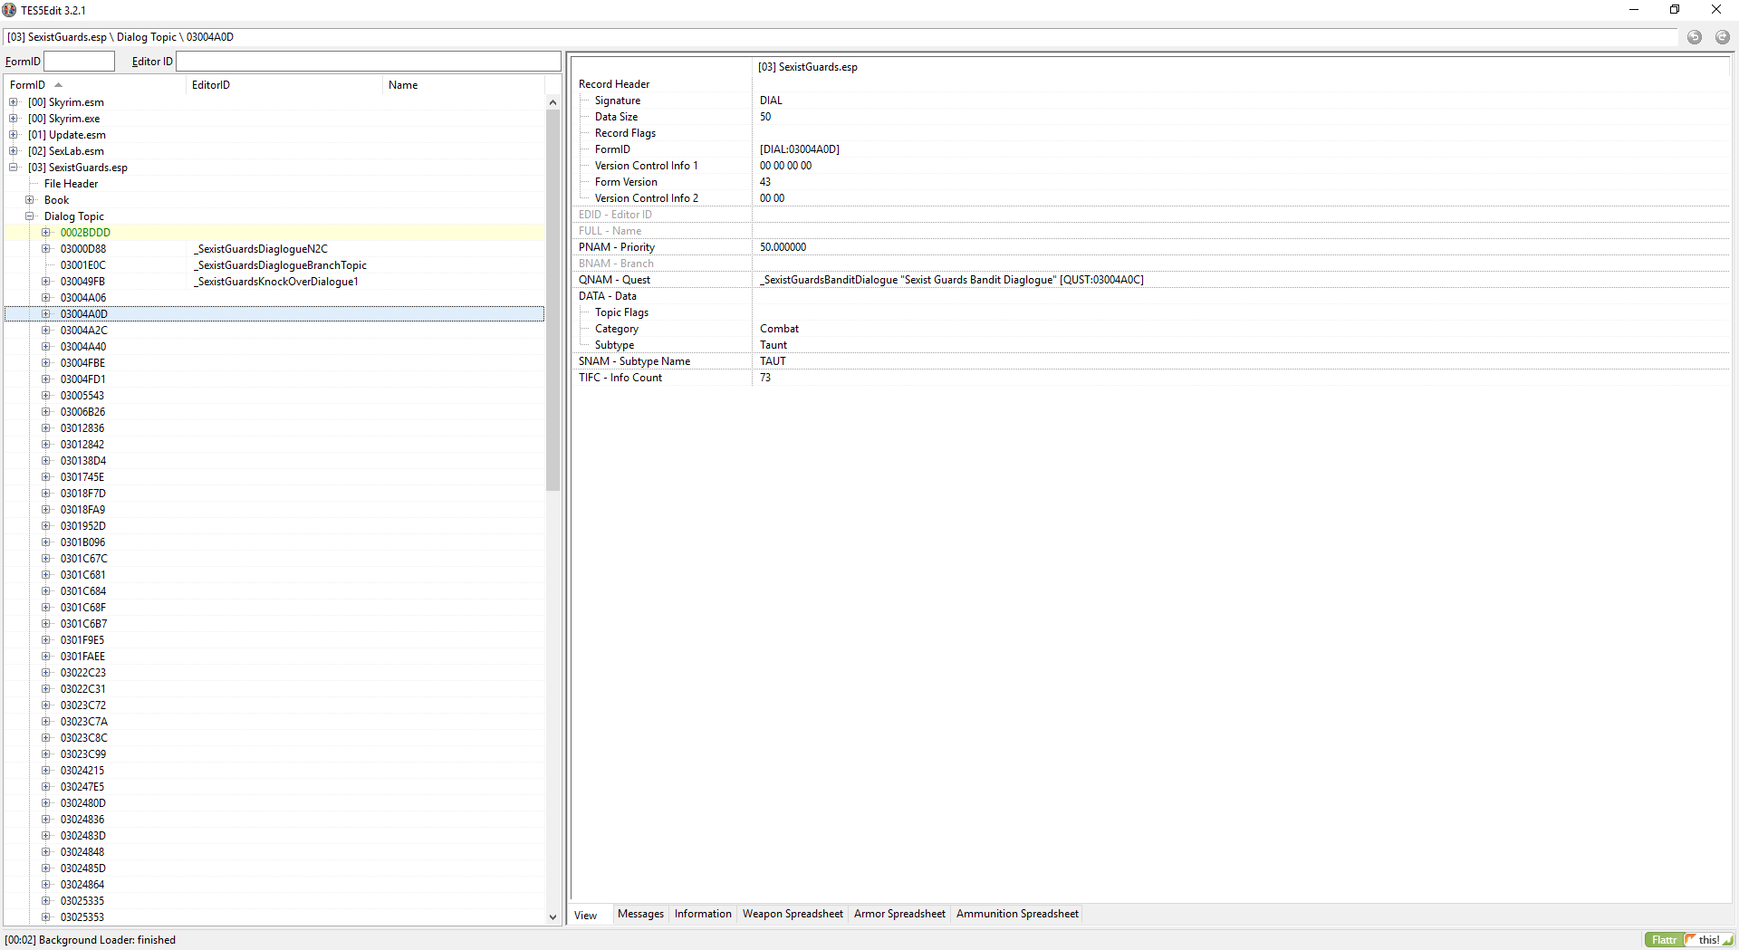The width and height of the screenshot is (1739, 950).
Task: Select record 0301C67C
Action: tap(84, 559)
